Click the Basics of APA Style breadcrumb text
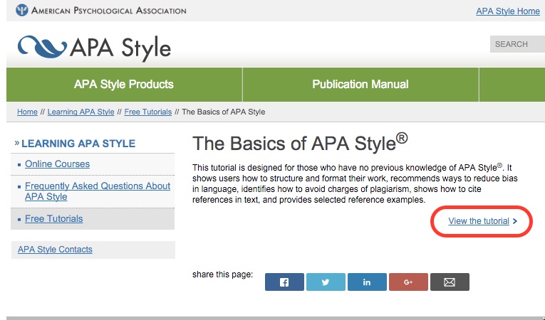545x320 pixels. (x=223, y=112)
